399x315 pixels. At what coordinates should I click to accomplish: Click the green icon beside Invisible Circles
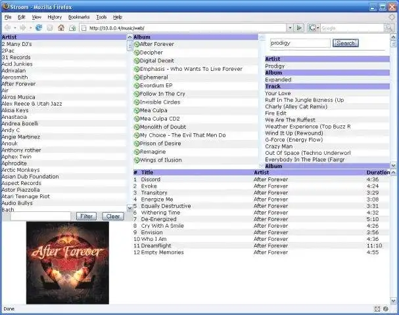[x=137, y=102]
